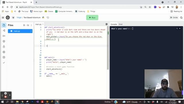Open browser extensions puzzle icon
Viewport: 184px width, 104px height.
tap(168, 7)
